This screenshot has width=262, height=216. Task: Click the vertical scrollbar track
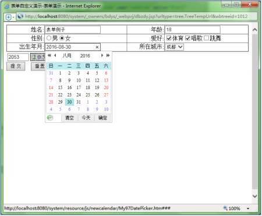[x=255, y=112]
